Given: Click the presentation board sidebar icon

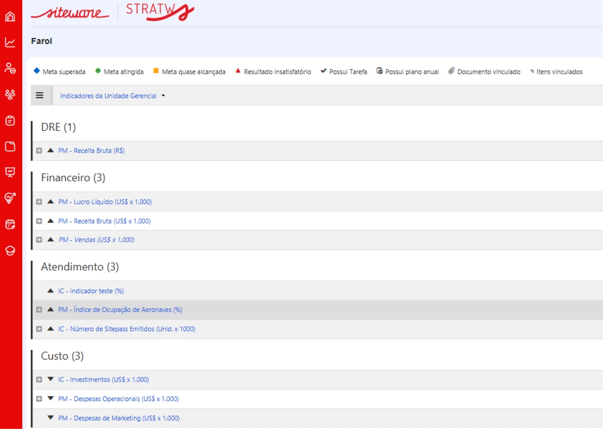Looking at the screenshot, I should coord(10,172).
